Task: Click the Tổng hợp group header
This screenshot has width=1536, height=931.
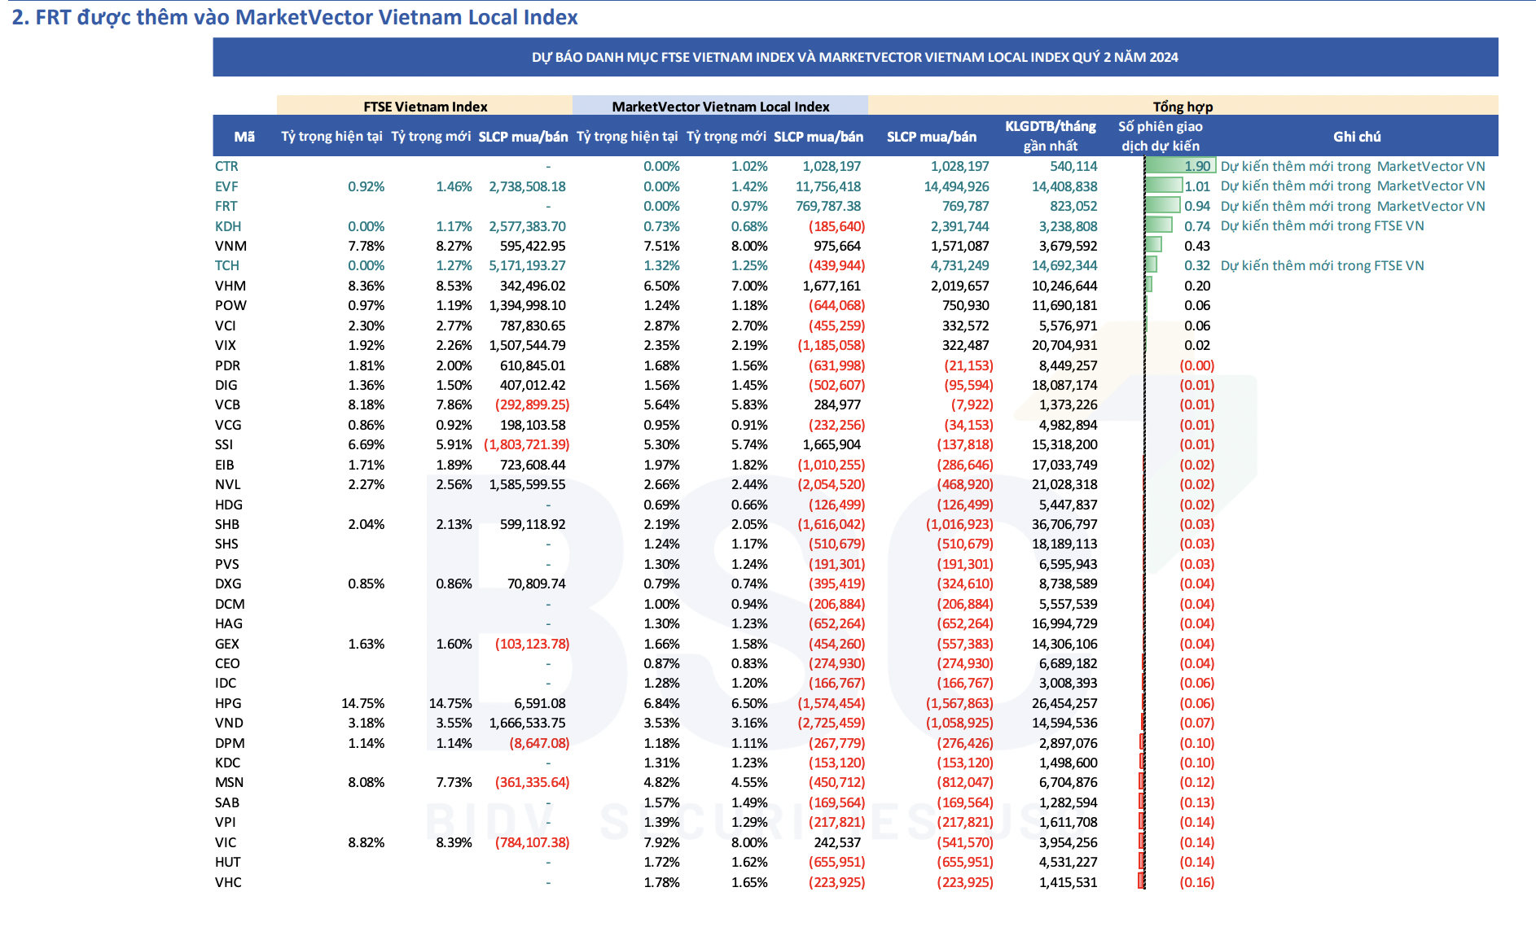Action: 1182,107
